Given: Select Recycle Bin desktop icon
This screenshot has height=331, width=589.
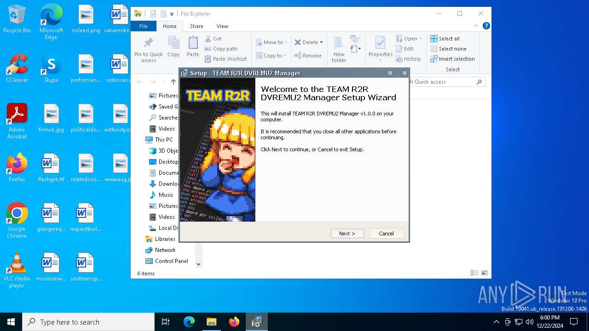Looking at the screenshot, I should click(17, 19).
